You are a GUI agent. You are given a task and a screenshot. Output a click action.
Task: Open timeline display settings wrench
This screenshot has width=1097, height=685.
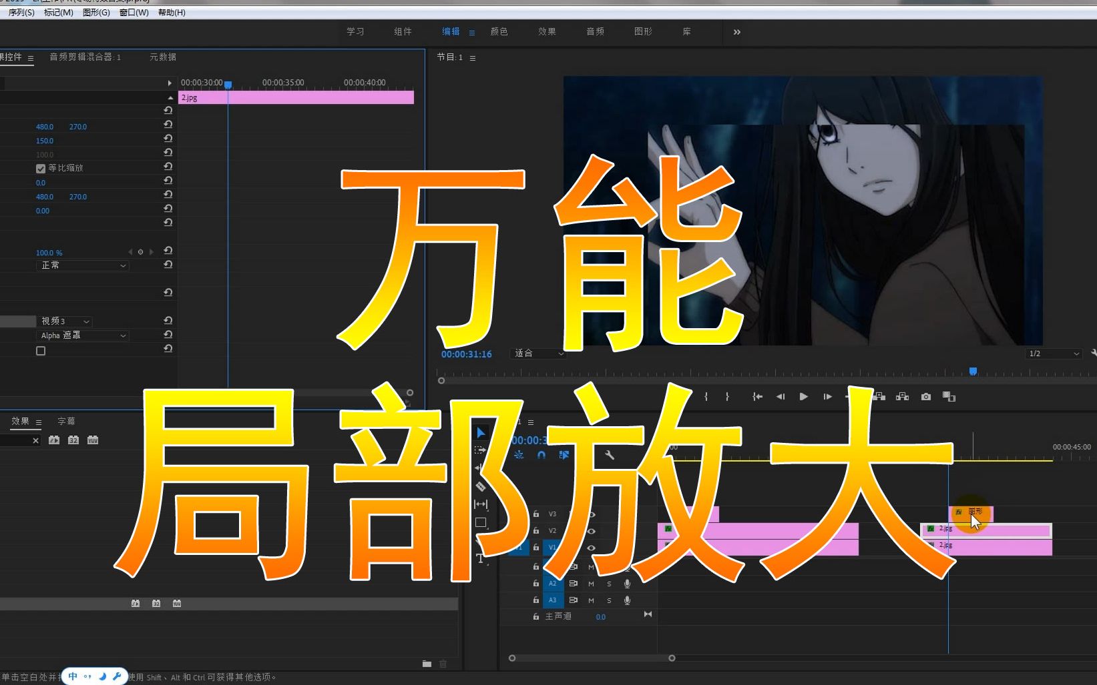coord(609,455)
